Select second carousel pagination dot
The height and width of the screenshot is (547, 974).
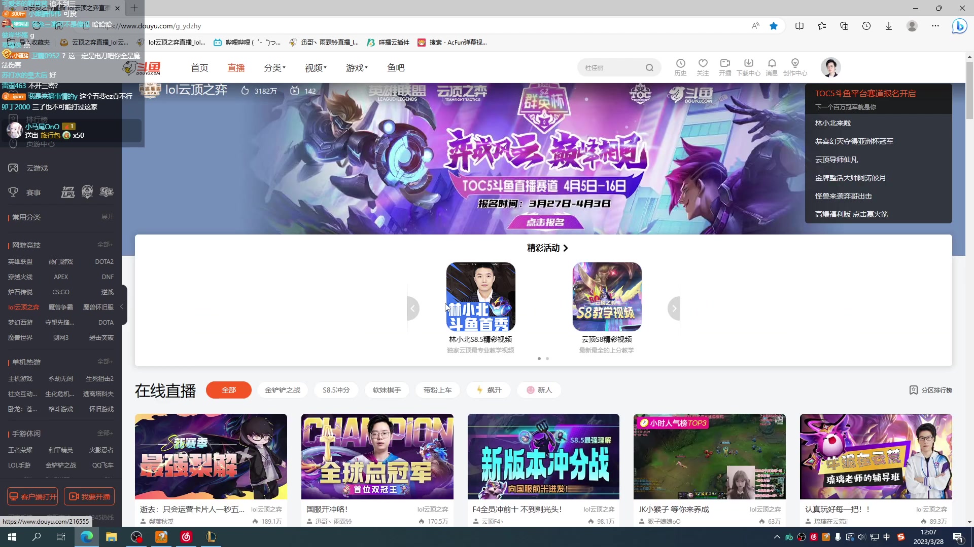[x=547, y=359]
